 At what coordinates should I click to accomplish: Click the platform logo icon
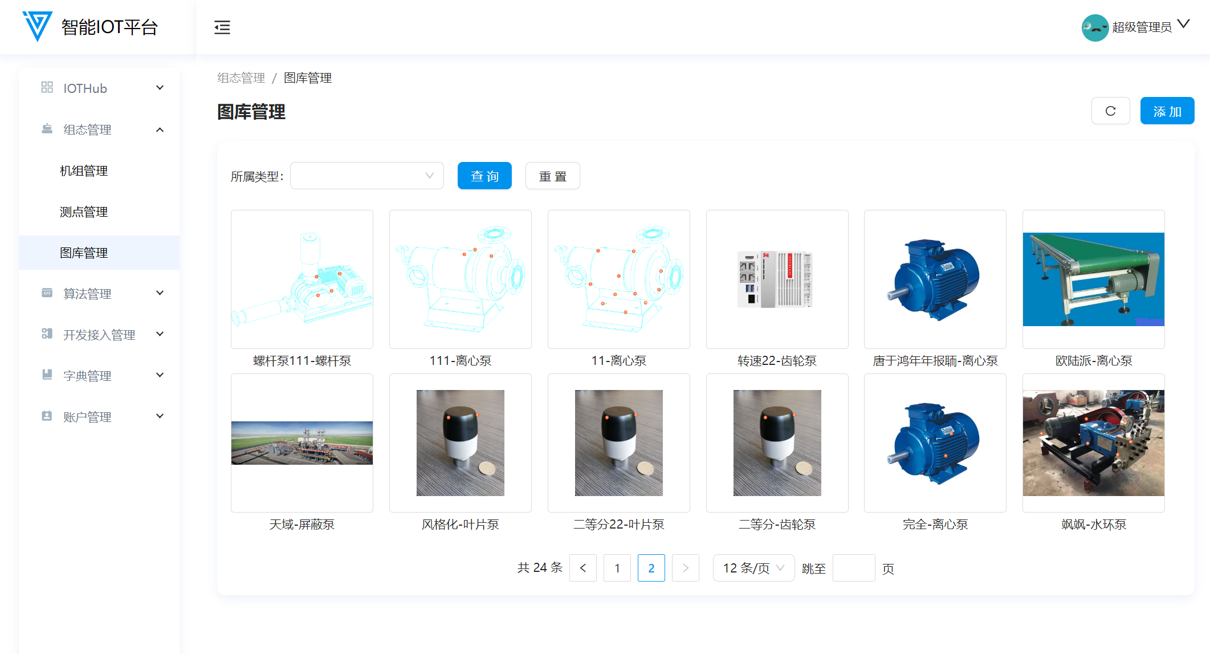(38, 26)
